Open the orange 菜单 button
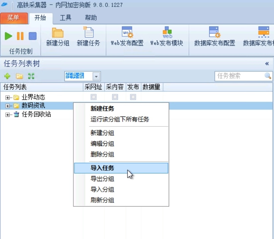The image size is (274, 239). click(x=14, y=19)
